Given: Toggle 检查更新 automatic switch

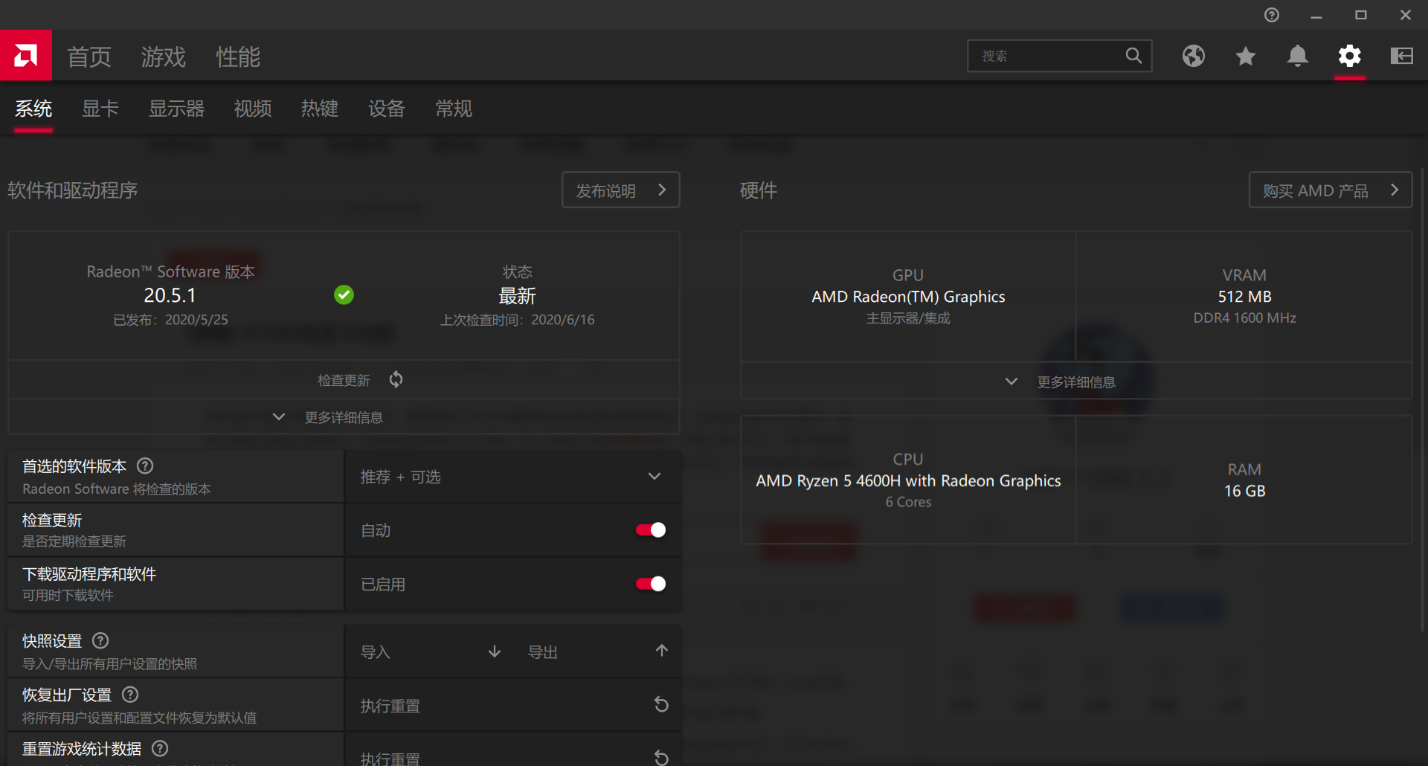Looking at the screenshot, I should click(x=651, y=530).
